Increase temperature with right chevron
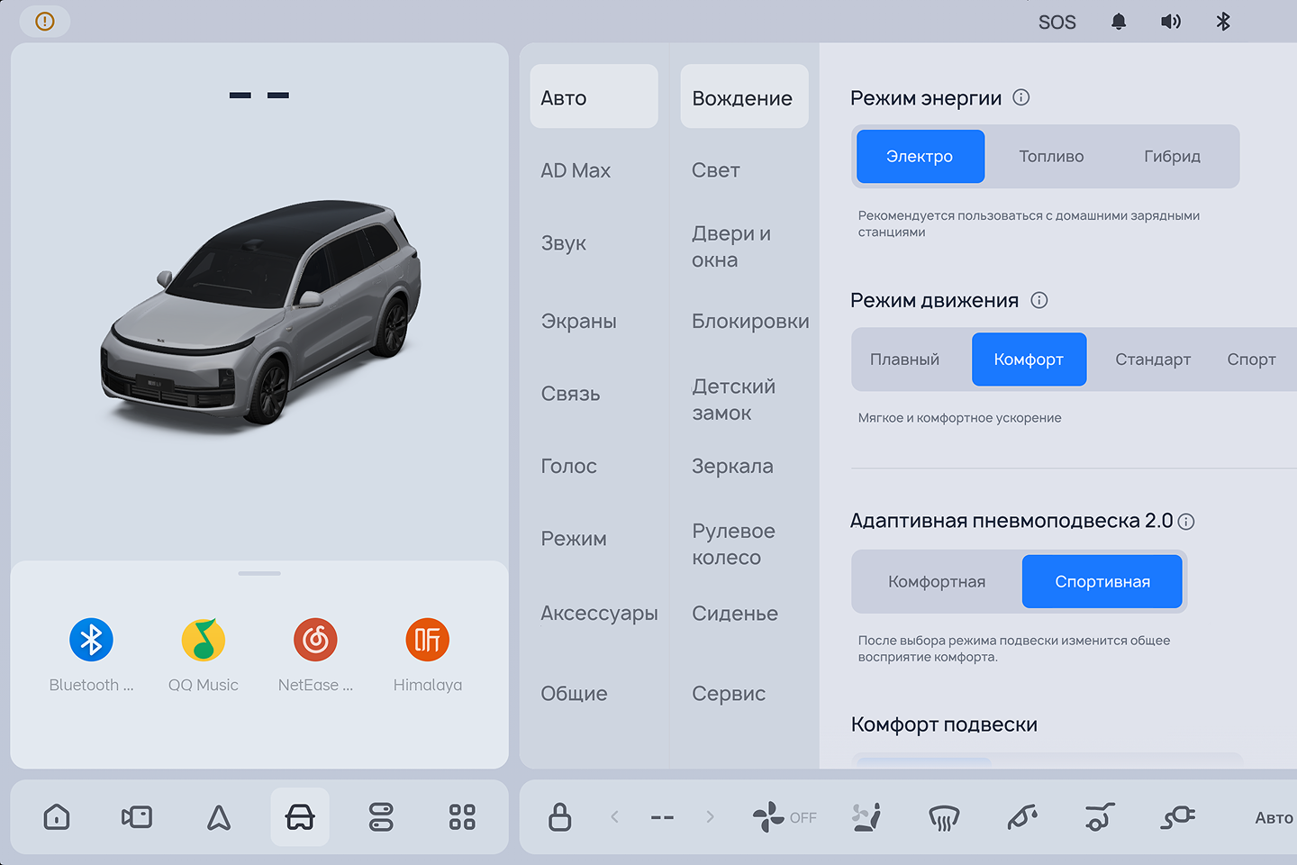 [x=710, y=817]
